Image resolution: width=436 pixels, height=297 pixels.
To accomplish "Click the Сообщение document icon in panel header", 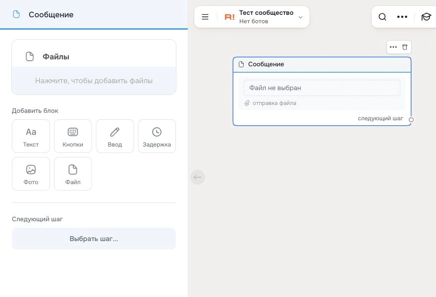I will [x=16, y=14].
